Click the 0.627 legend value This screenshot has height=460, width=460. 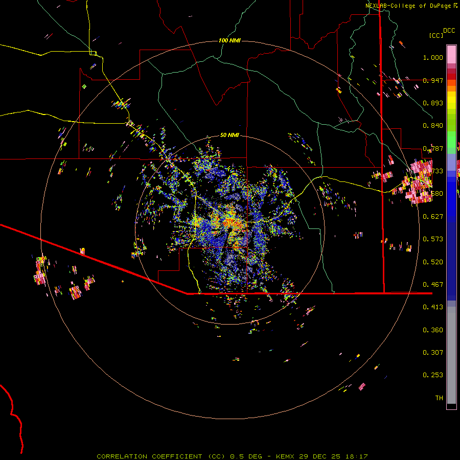tap(433, 217)
